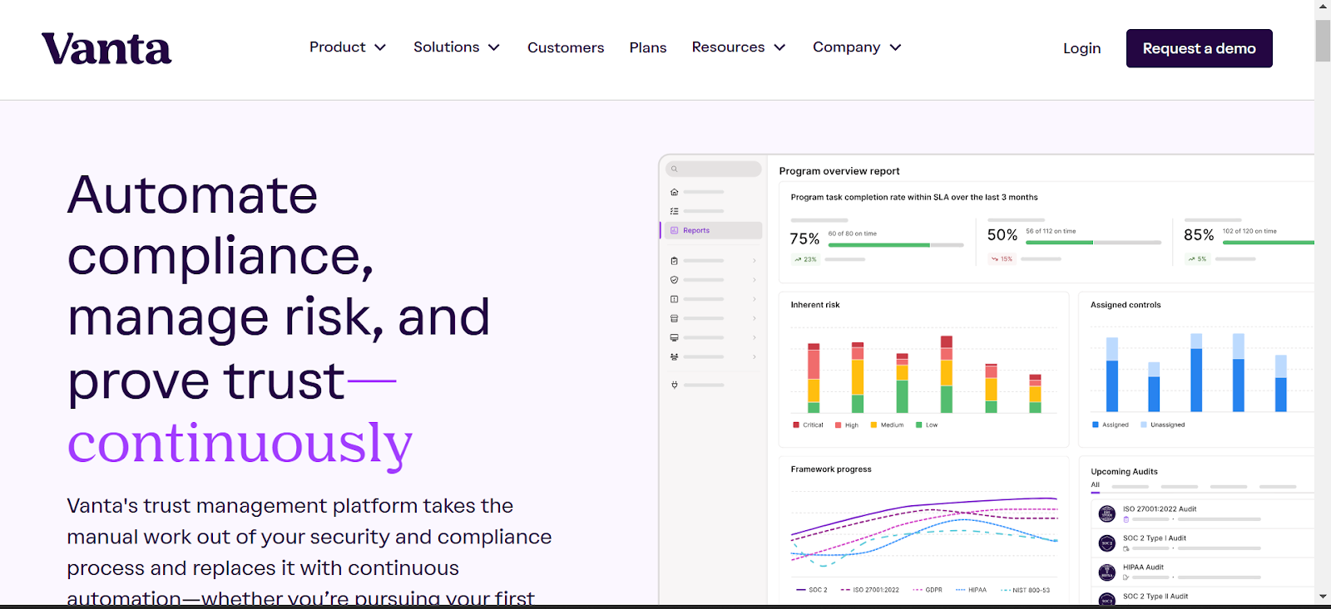Click the scrollbar down arrow

(x=1323, y=597)
